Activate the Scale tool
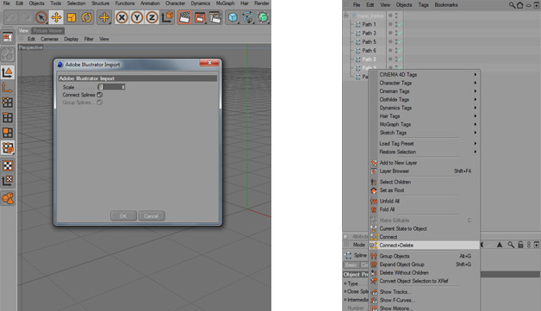Viewport: 541px width, 311px height. pos(72,17)
